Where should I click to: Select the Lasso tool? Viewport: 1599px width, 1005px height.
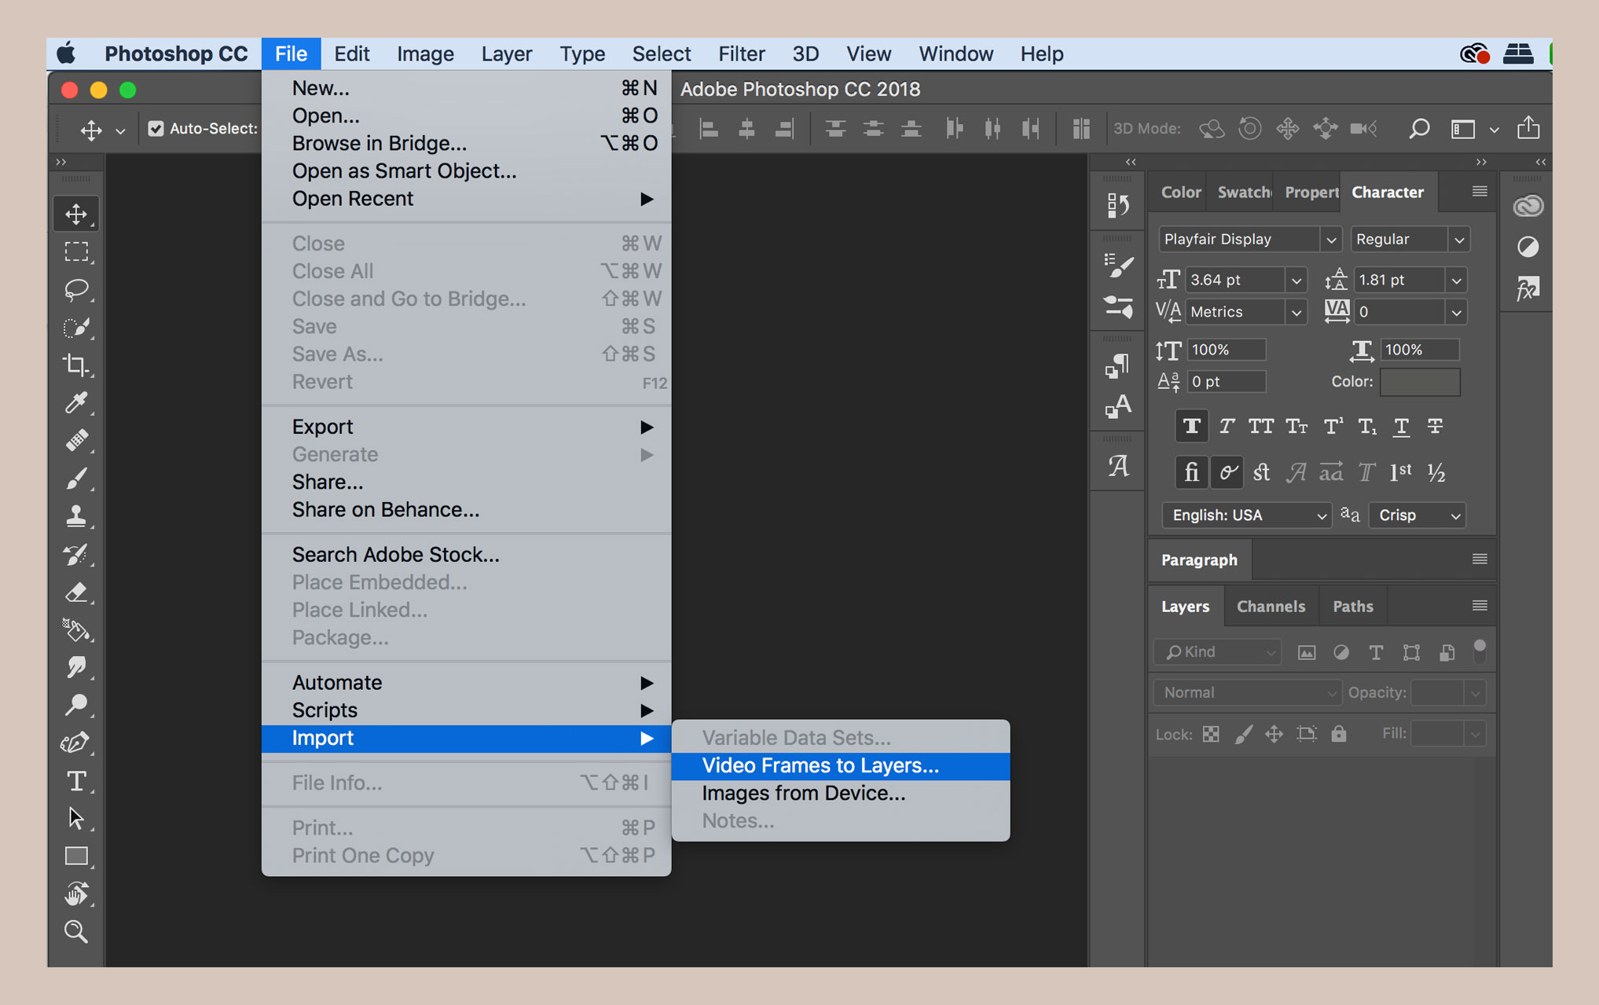tap(78, 289)
